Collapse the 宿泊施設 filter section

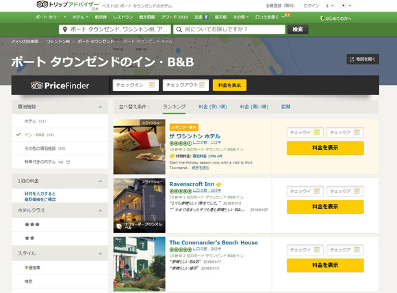point(100,107)
